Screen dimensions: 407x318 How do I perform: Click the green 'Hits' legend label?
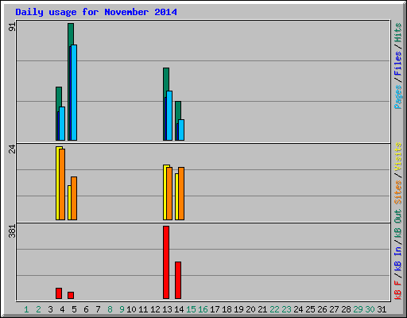(398, 33)
